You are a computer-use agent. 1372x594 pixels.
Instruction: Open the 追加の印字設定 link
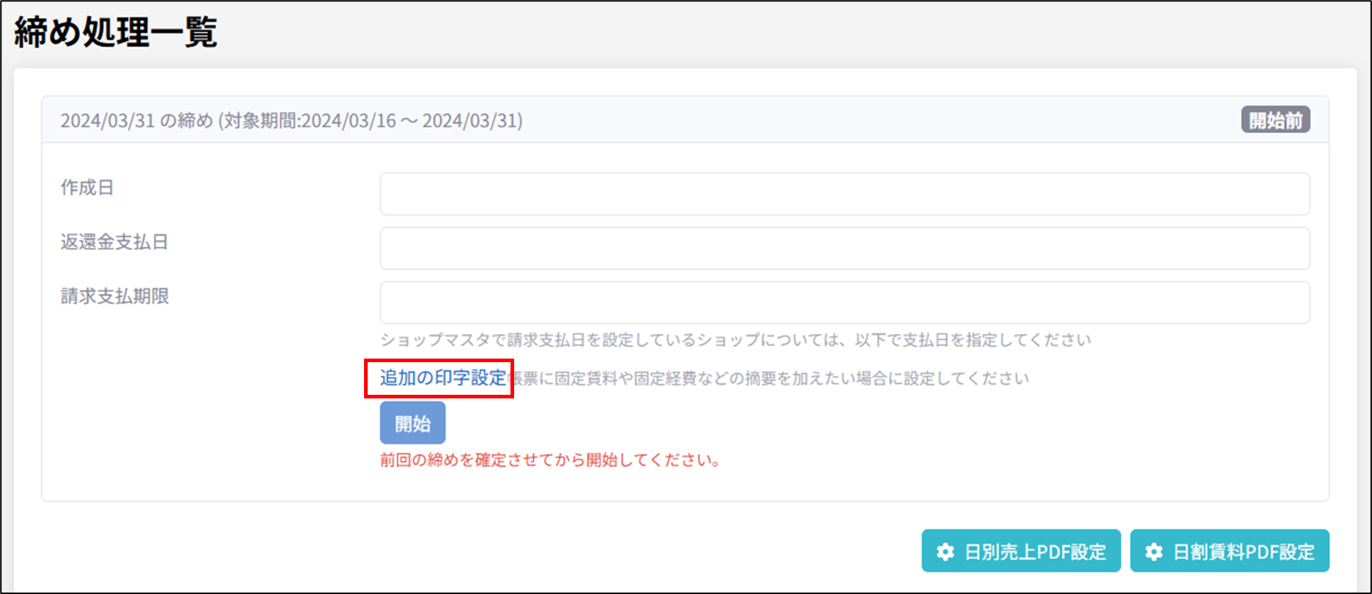point(442,378)
